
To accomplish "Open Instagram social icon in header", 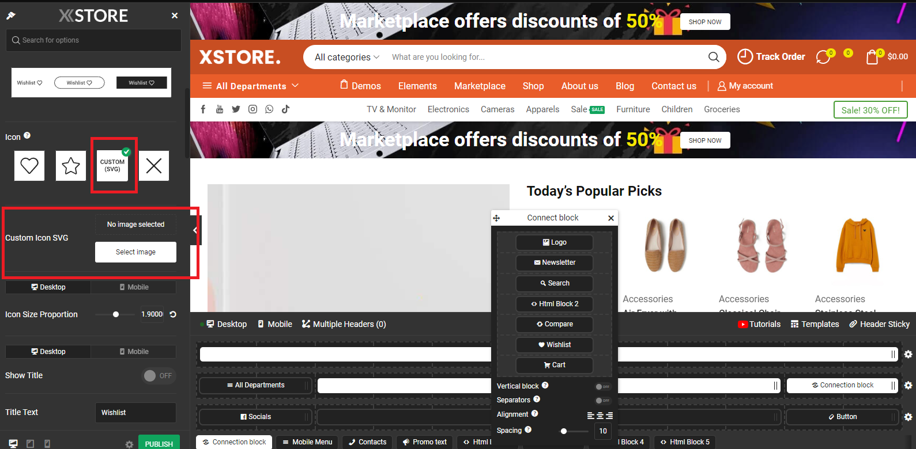I will 252,109.
